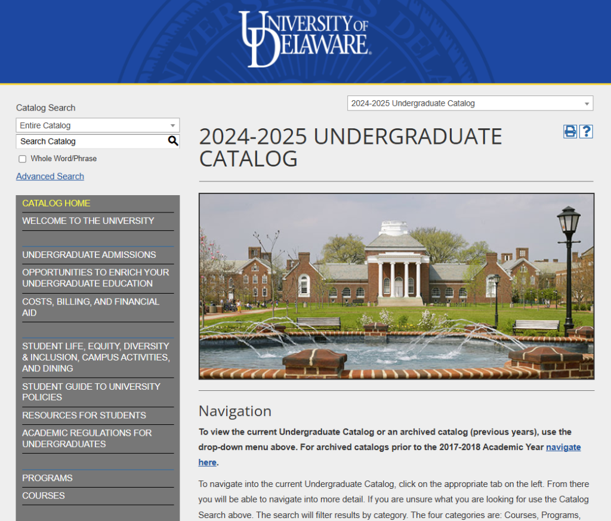This screenshot has width=611, height=521.
Task: Click the magnifying glass search icon
Action: pyautogui.click(x=173, y=141)
